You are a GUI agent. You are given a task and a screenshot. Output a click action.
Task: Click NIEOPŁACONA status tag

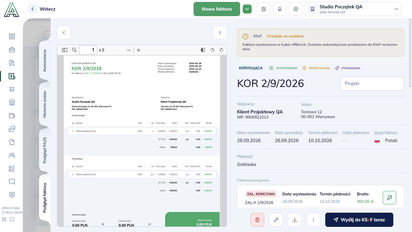click(316, 68)
